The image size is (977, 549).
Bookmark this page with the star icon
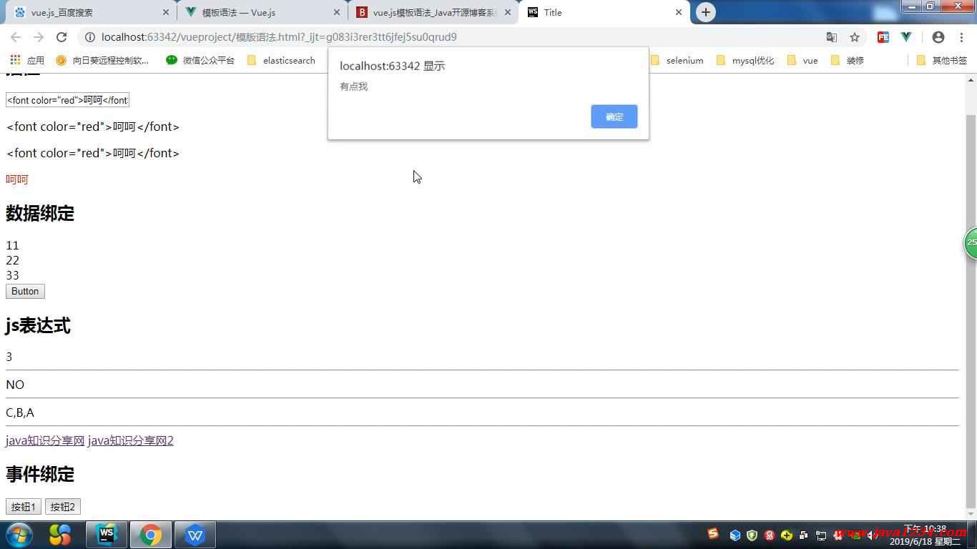pos(854,37)
